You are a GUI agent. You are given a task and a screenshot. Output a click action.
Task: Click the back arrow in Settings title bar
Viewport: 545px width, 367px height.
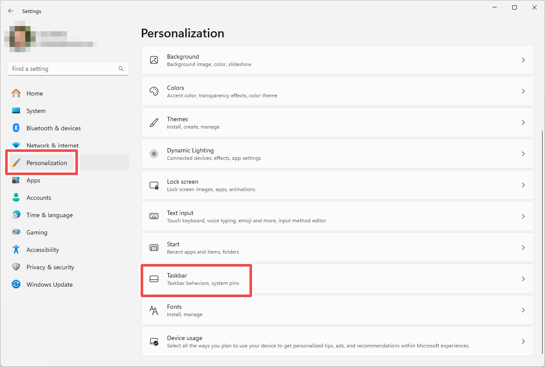(x=11, y=11)
